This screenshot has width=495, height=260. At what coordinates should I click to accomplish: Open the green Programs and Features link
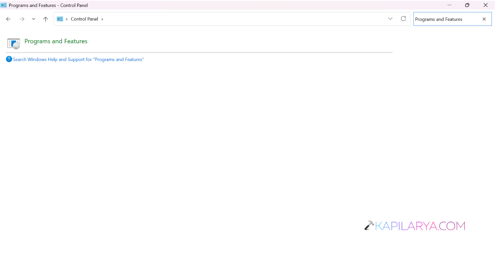(x=56, y=41)
